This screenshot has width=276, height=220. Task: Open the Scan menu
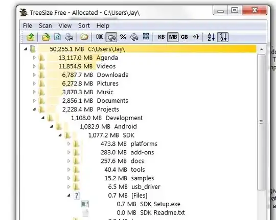tap(45, 25)
